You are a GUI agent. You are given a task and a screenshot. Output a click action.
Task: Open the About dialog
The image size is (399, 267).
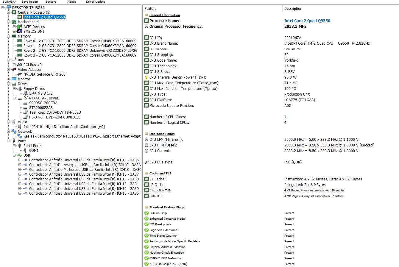click(71, 2)
